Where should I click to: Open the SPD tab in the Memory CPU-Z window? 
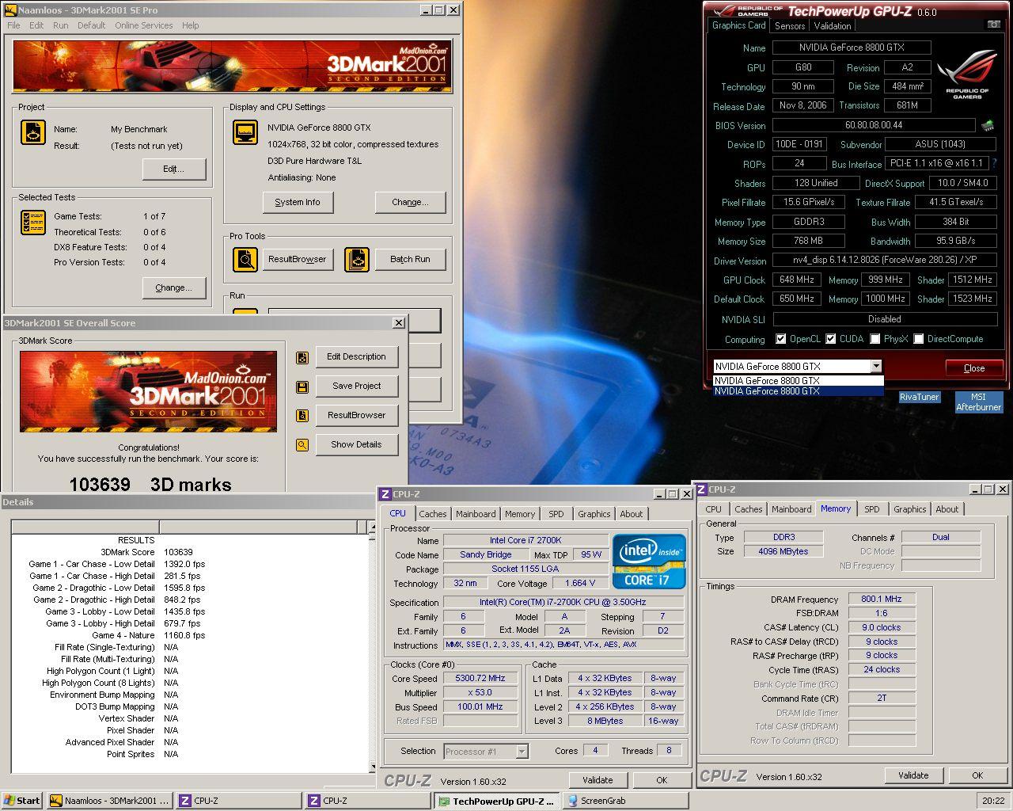tap(871, 509)
